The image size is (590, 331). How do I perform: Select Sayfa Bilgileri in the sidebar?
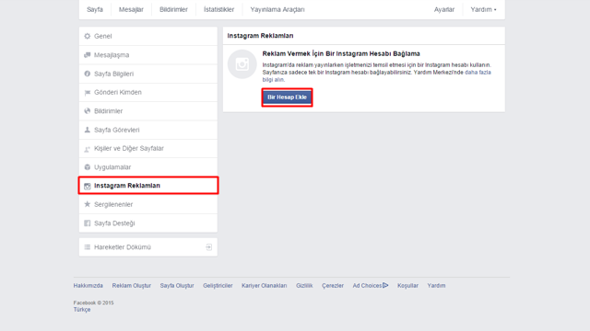148,74
